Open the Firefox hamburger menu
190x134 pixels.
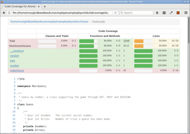186,13
